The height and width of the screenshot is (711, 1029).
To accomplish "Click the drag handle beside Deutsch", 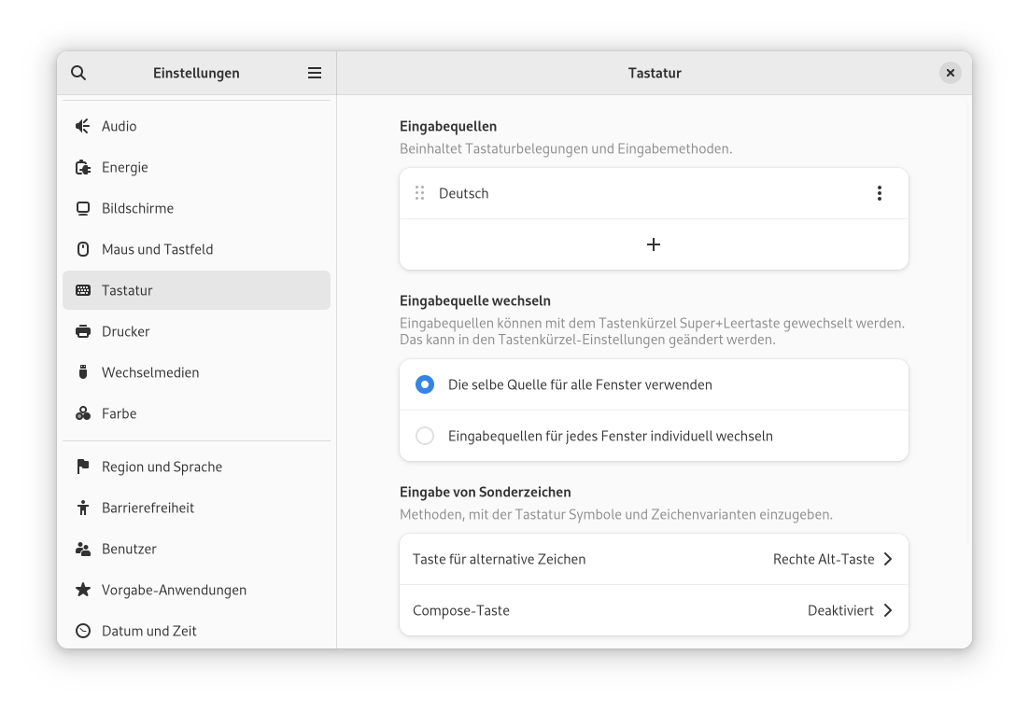I will coord(419,193).
